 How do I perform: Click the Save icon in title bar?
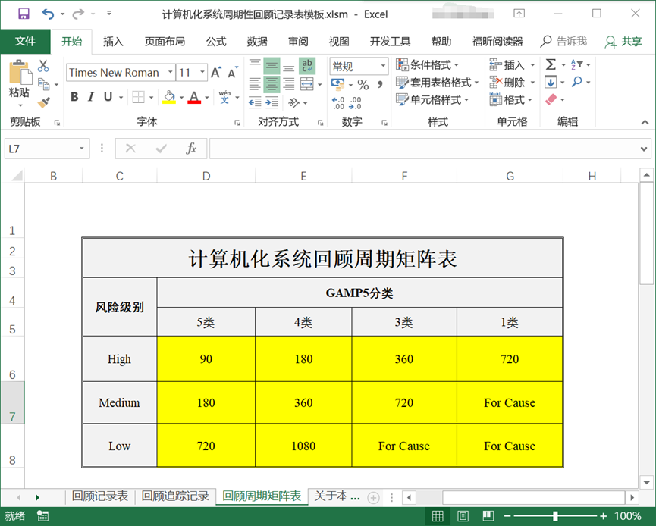pos(24,14)
